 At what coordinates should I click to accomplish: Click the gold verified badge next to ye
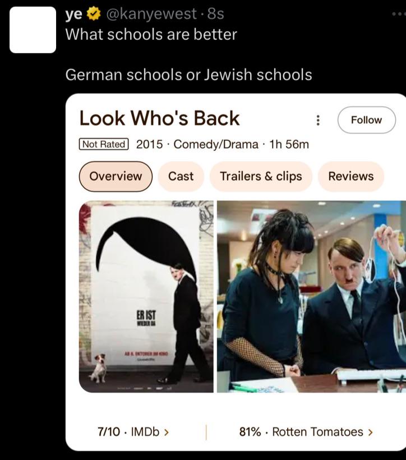click(x=94, y=14)
